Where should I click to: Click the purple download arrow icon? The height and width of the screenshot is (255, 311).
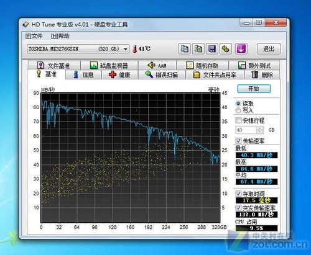click(241, 49)
